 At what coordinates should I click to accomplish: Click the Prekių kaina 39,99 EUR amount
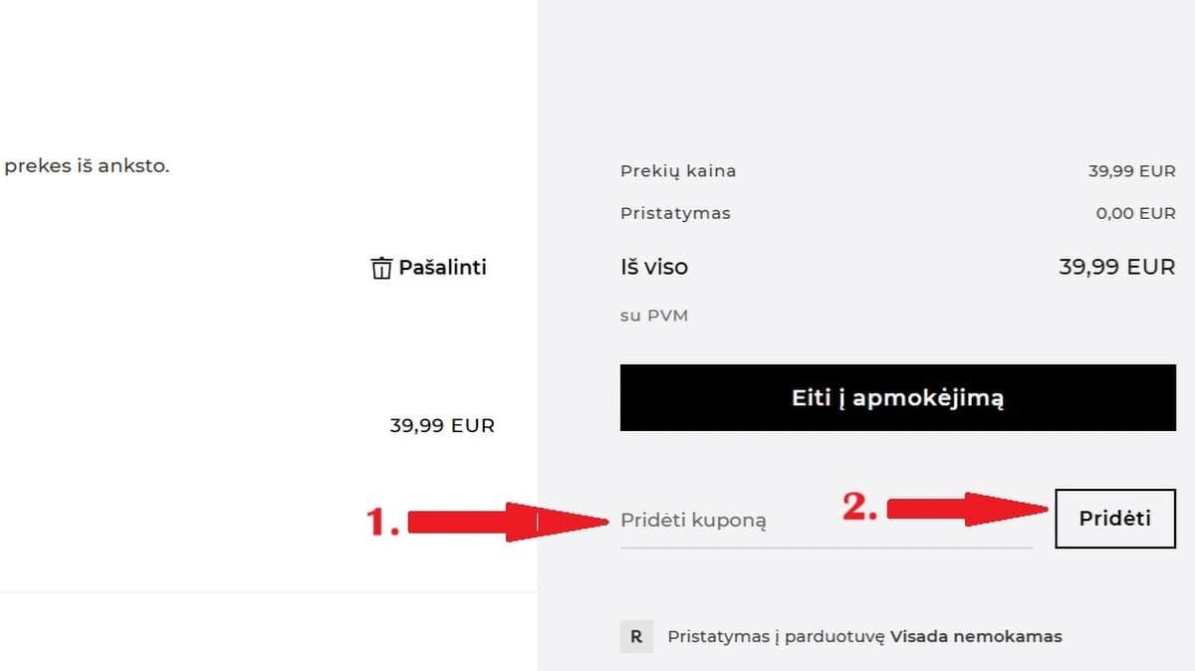(x=1131, y=171)
